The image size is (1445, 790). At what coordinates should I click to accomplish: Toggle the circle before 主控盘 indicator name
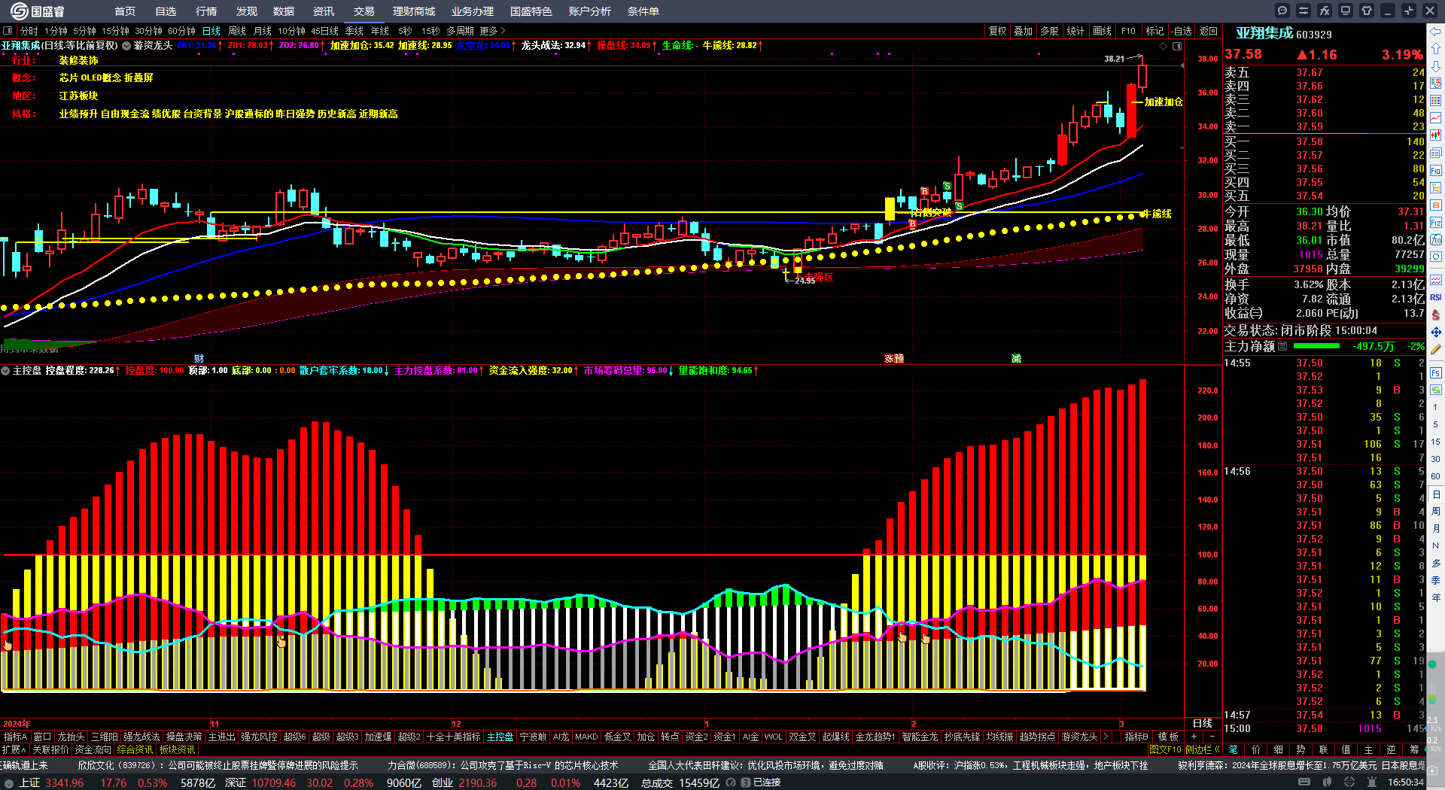pyautogui.click(x=5, y=370)
